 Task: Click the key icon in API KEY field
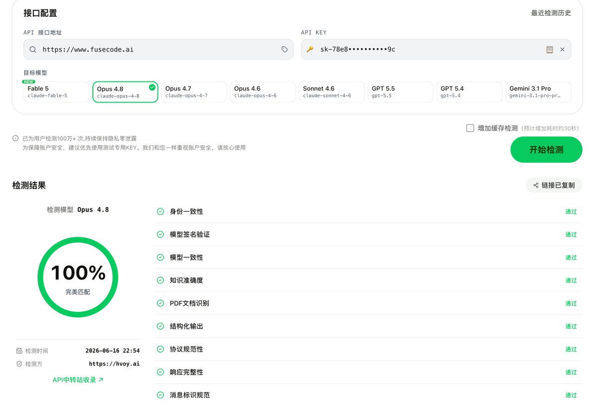click(x=310, y=49)
